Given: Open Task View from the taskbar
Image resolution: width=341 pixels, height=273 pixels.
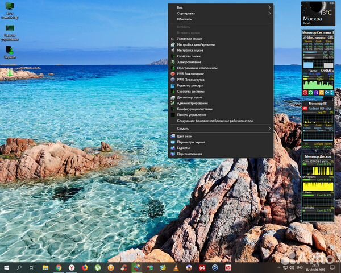Looking at the screenshot, I should [32, 267].
